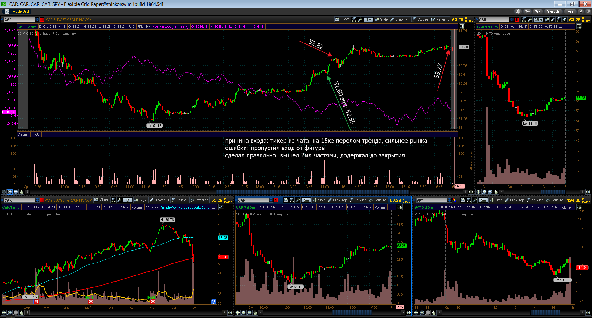
Task: Click the alerts bell icon in top bar
Action: [x=518, y=11]
